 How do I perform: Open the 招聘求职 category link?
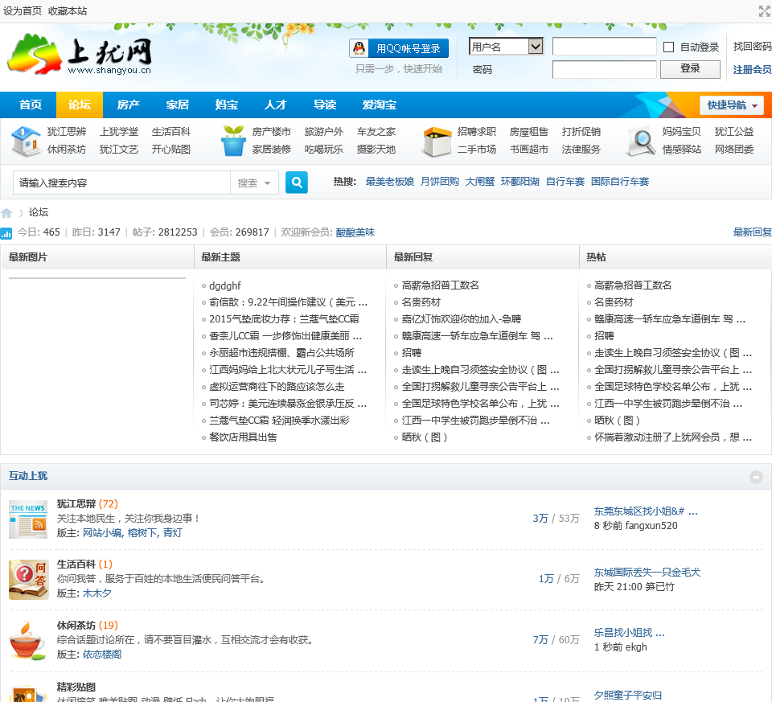(477, 132)
